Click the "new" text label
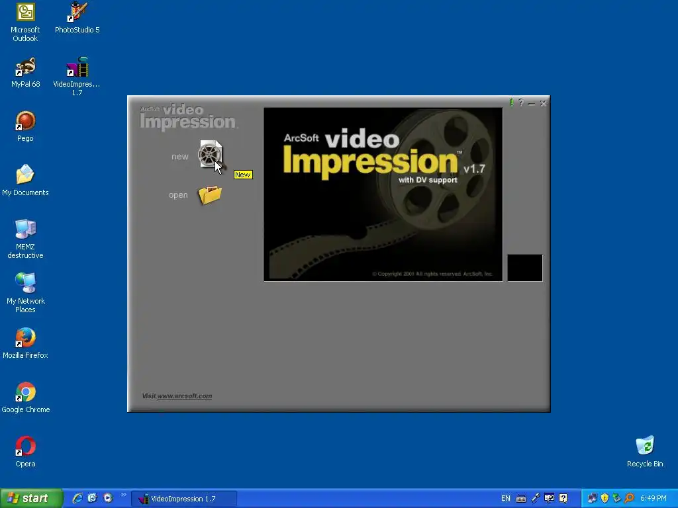Image resolution: width=678 pixels, height=508 pixels. [x=180, y=156]
